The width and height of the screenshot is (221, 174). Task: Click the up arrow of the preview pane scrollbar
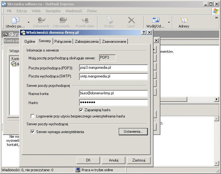click(217, 119)
